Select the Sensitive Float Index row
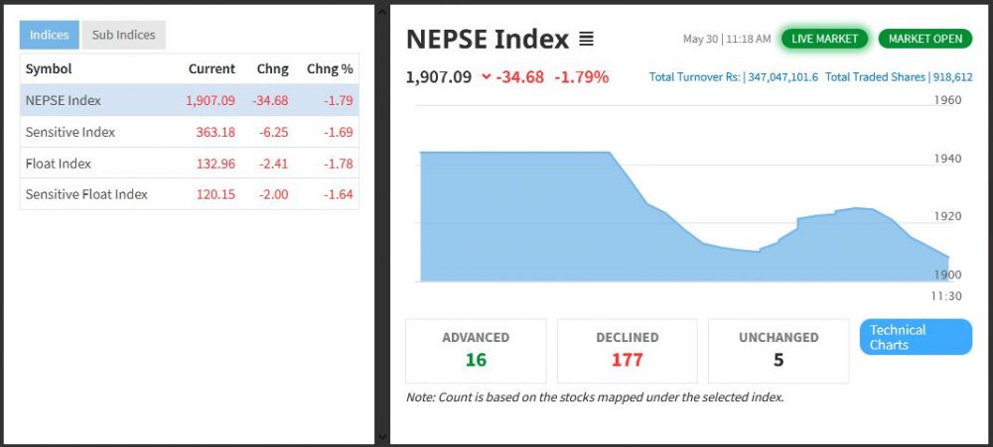The height and width of the screenshot is (447, 993). click(x=189, y=194)
